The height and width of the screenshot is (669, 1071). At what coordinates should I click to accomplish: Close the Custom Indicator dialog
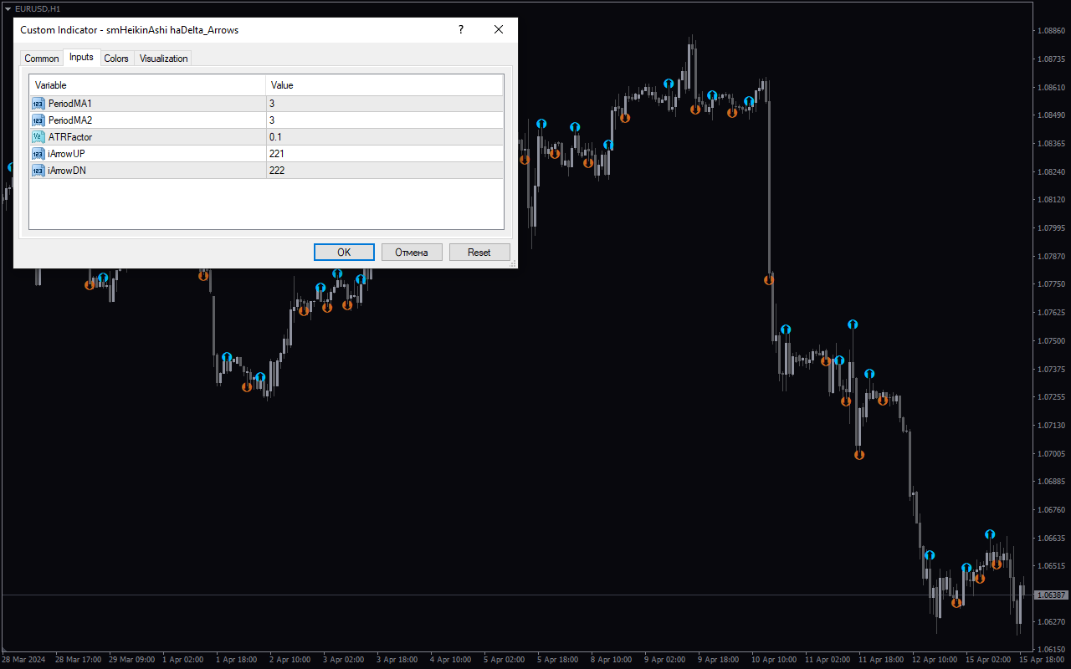(499, 29)
